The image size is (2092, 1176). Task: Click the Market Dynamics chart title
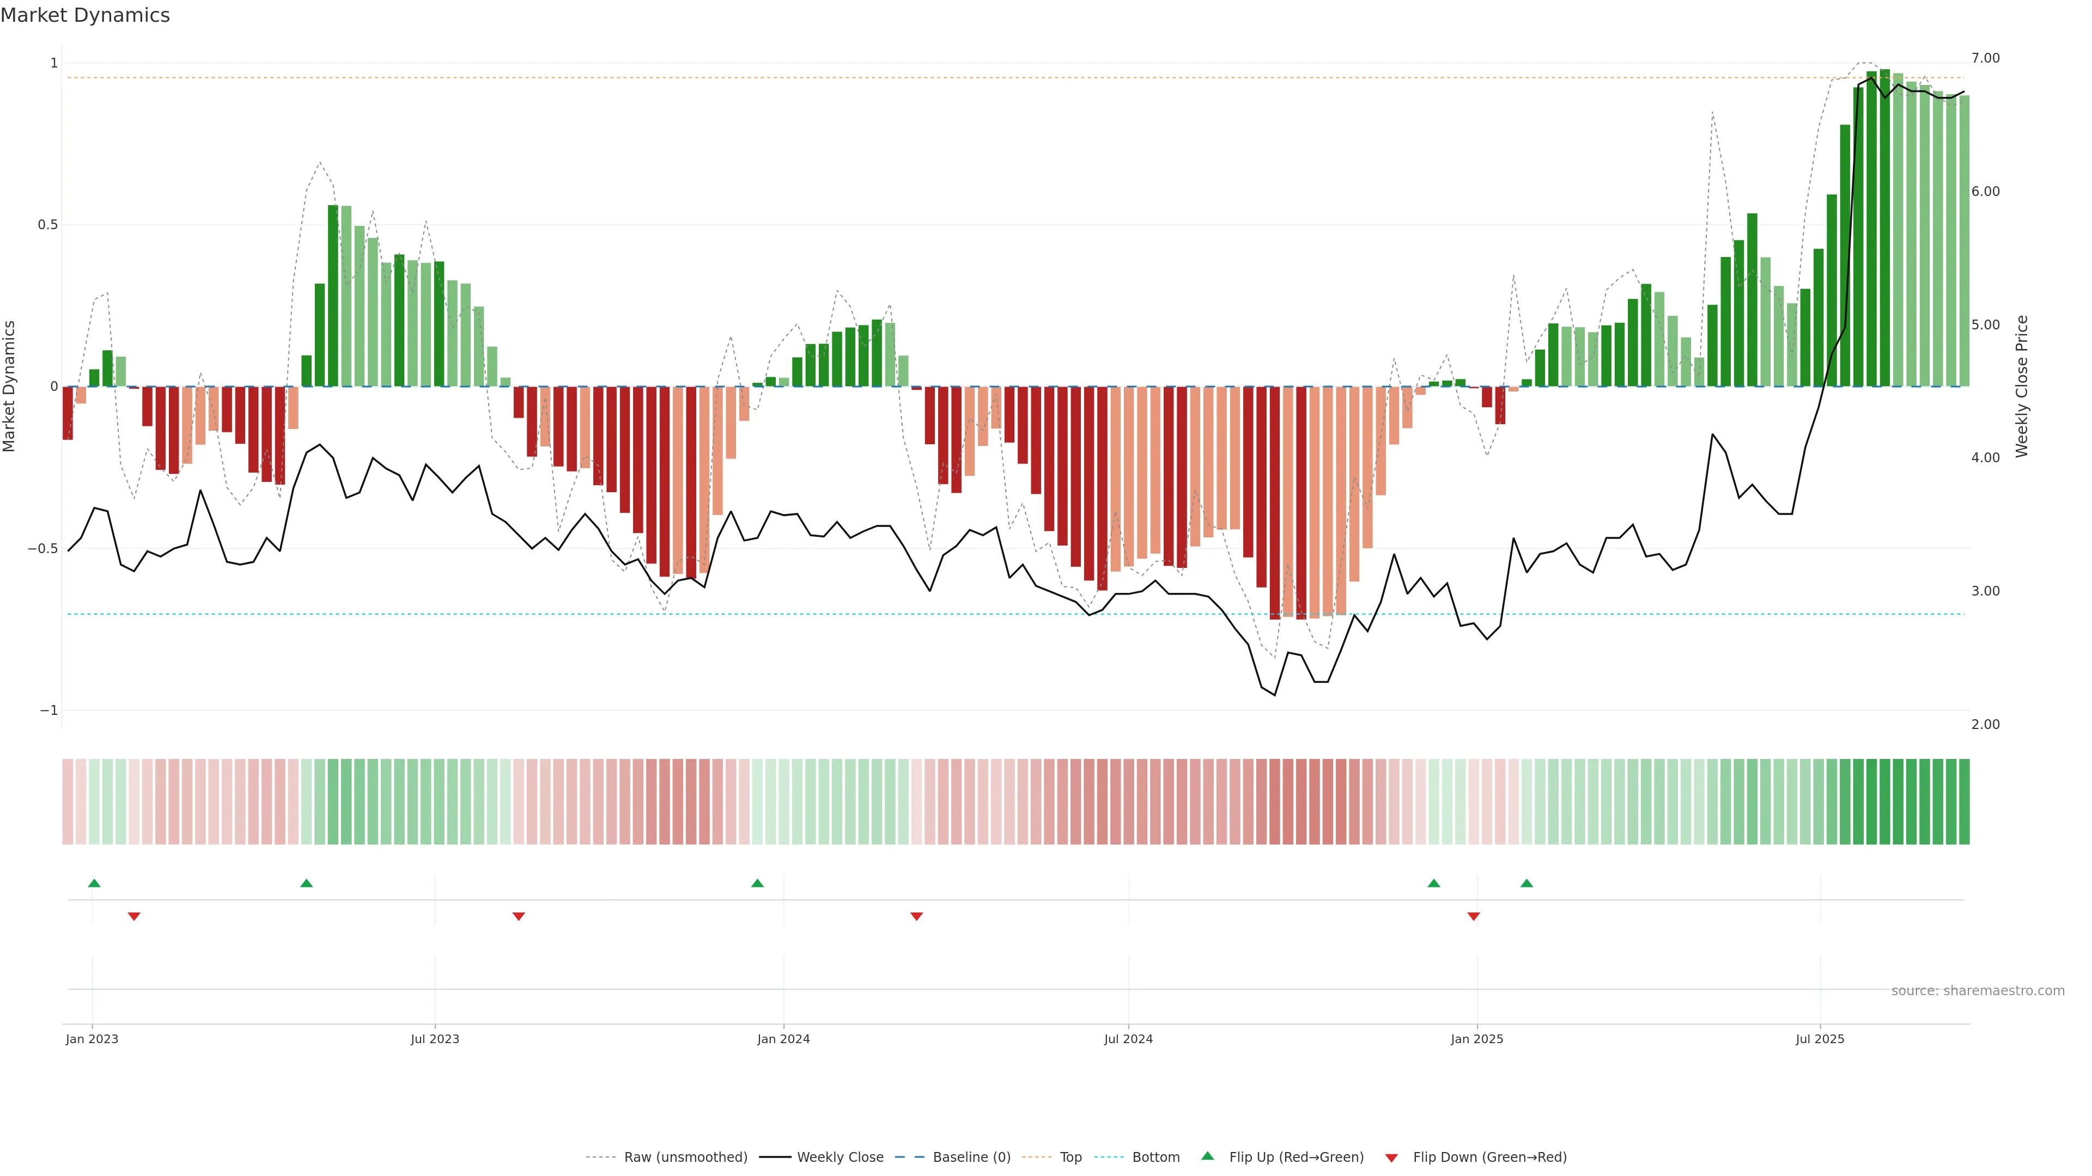tap(86, 15)
